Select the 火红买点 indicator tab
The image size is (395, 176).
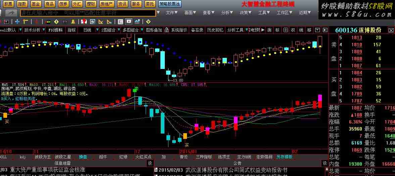click(144, 157)
